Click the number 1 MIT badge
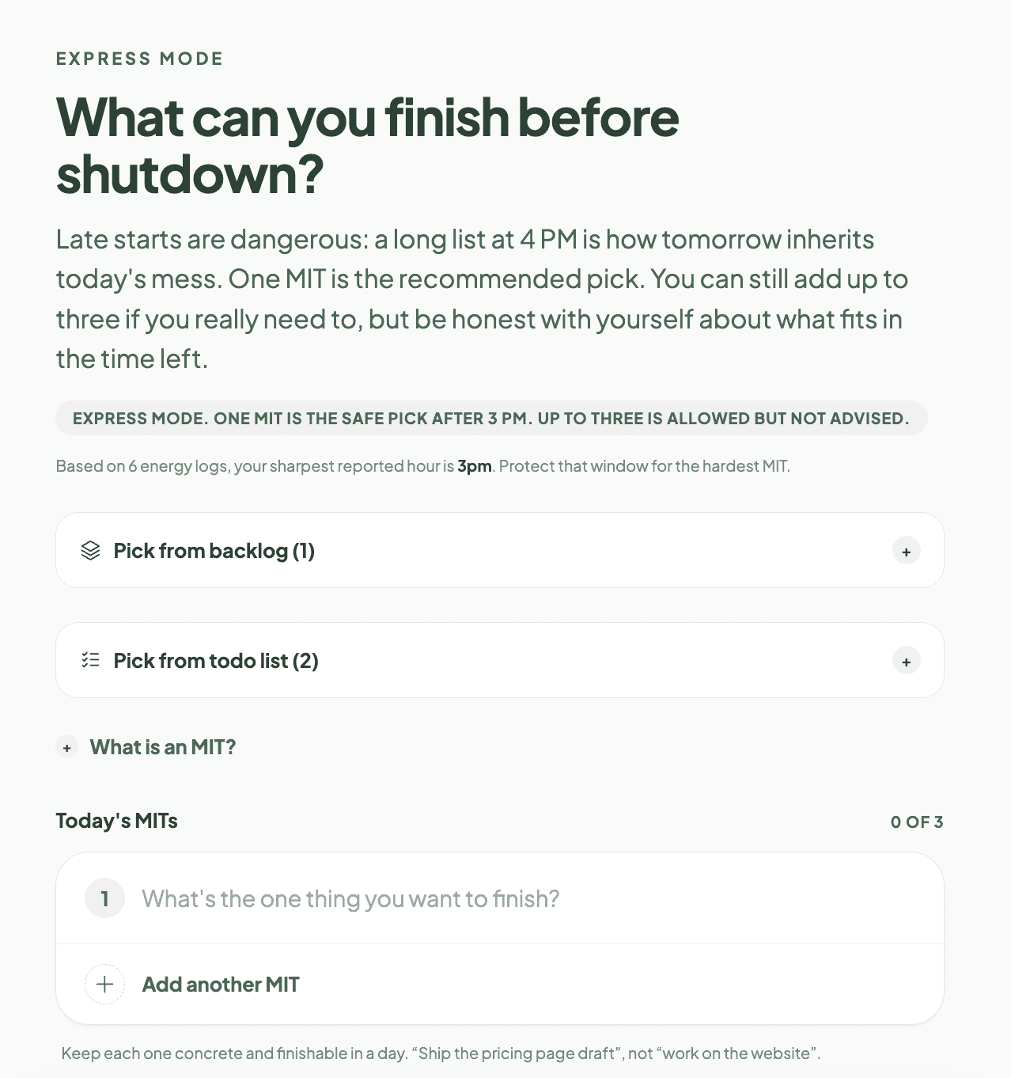This screenshot has width=1011, height=1078. coord(104,898)
